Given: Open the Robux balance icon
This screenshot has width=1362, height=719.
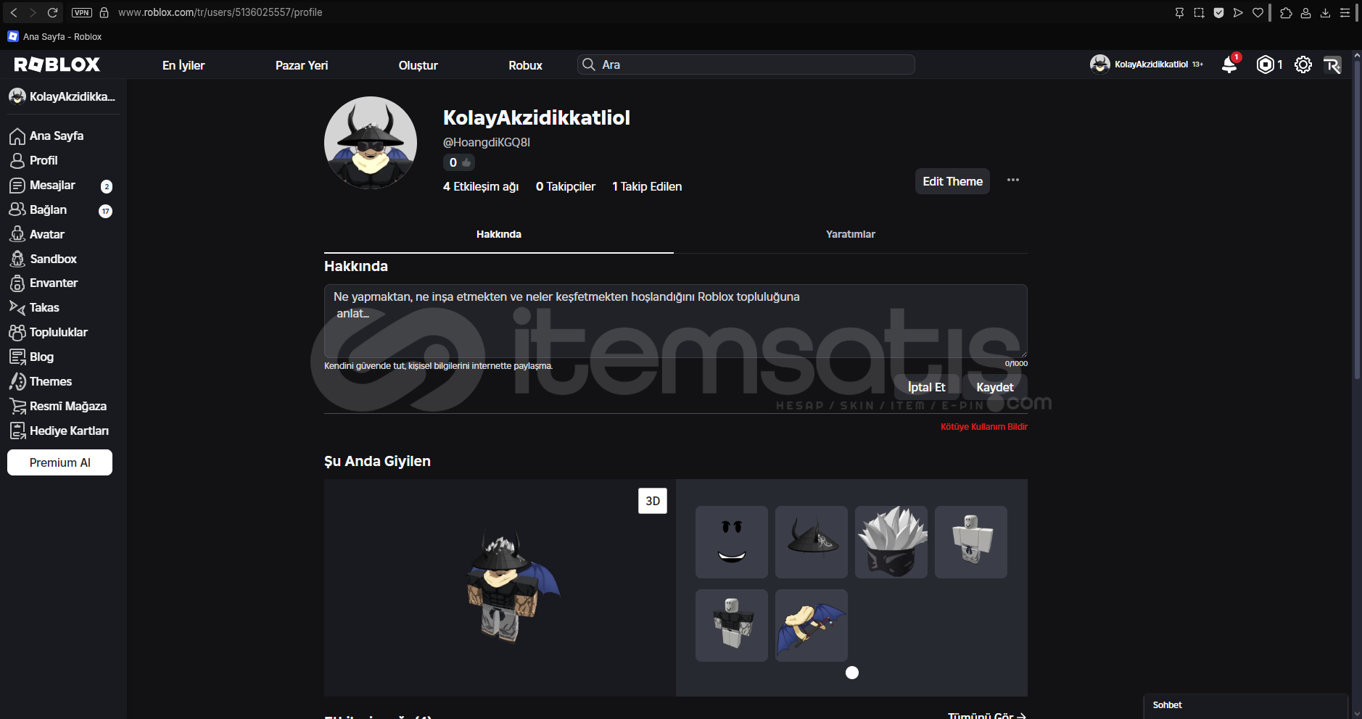Looking at the screenshot, I should [1266, 65].
